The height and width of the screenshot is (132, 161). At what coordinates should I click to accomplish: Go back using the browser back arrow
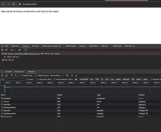3,4
